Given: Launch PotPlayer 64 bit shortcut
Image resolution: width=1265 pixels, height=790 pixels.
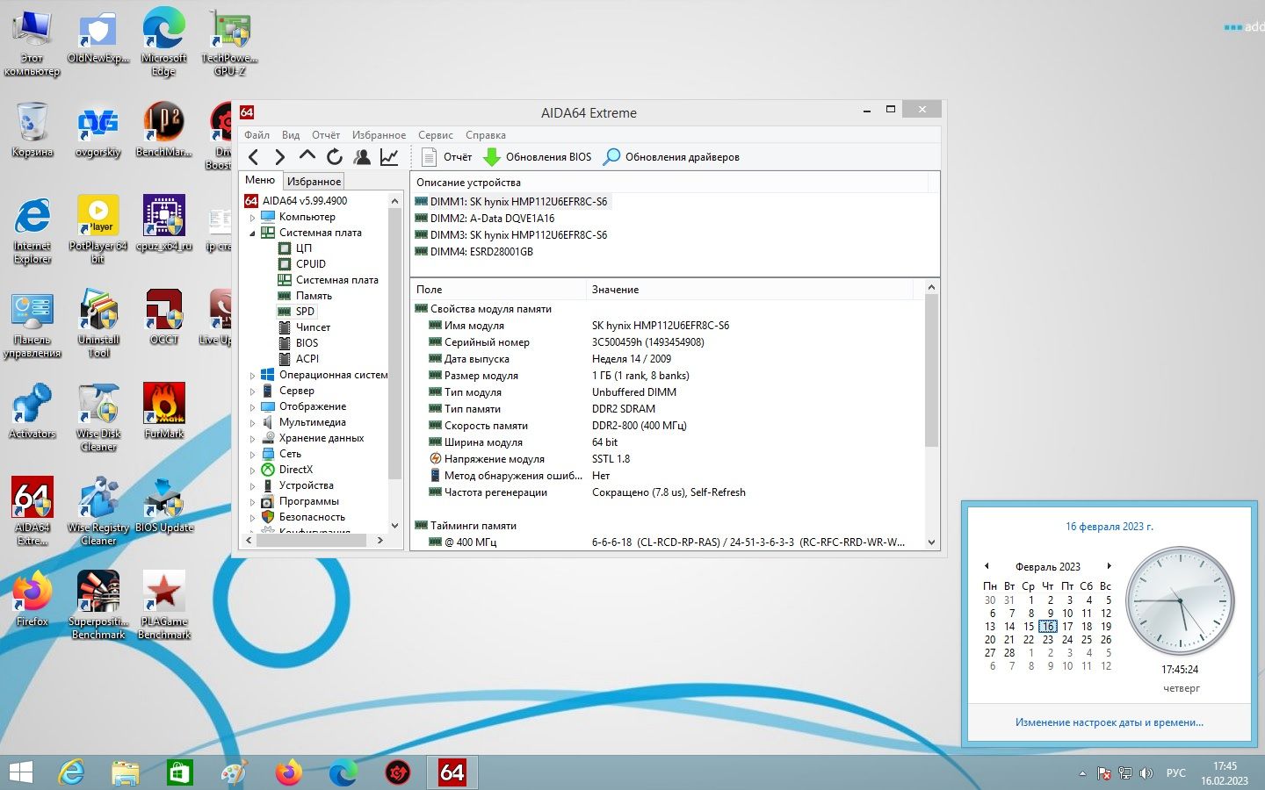Looking at the screenshot, I should tap(98, 229).
